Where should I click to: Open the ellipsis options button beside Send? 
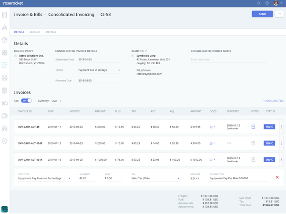(279, 14)
